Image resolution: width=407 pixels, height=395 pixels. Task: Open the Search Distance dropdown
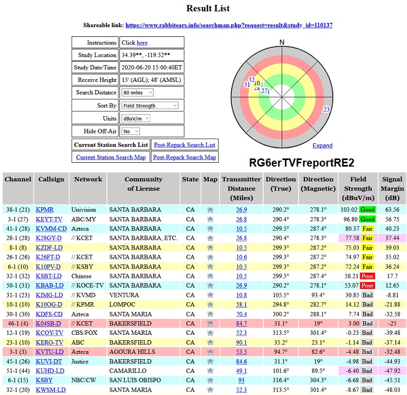pos(138,93)
